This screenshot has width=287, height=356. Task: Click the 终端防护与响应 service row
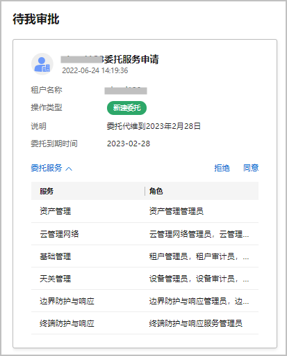click(145, 323)
